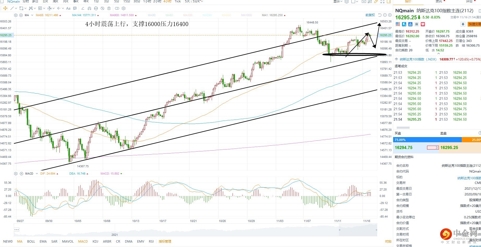Select the crosshair move tool
This screenshot has width=481, height=247.
[x=5, y=8]
